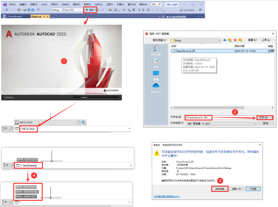This screenshot has width=278, height=207.
Task: Click the 取消 button in the file dialog
Action: click(266, 123)
